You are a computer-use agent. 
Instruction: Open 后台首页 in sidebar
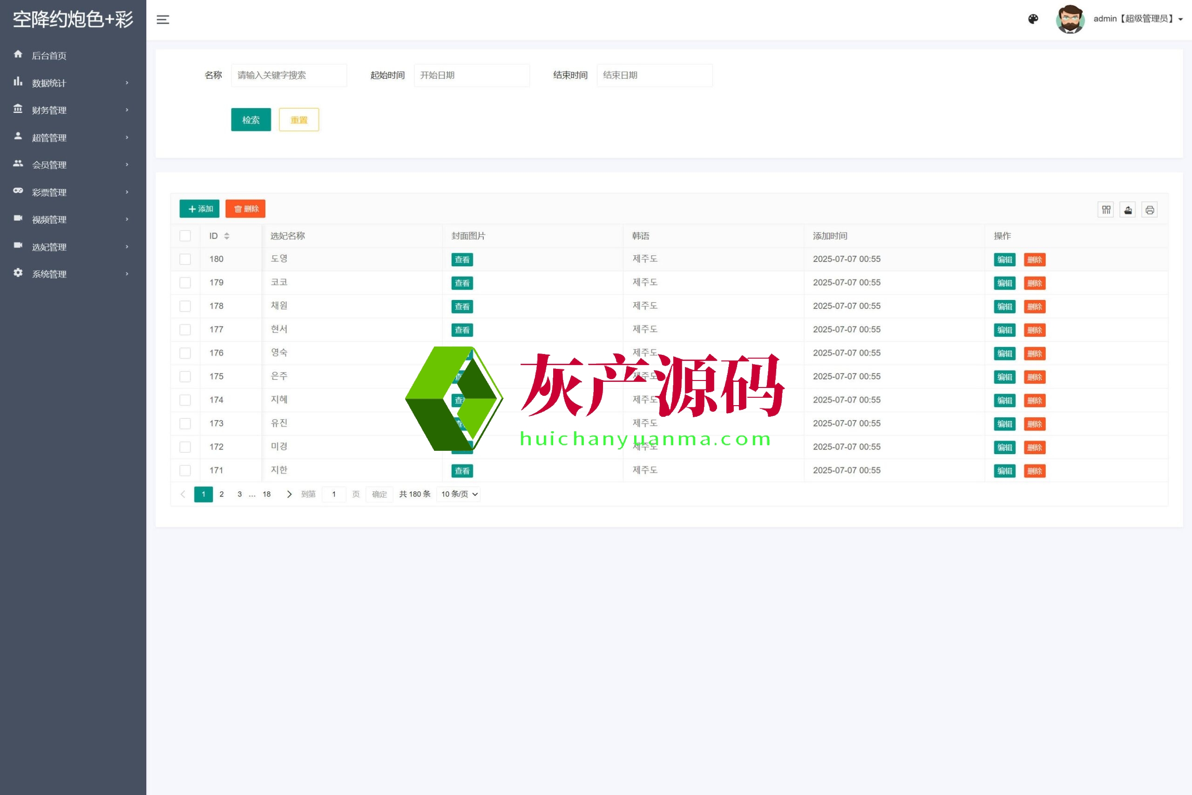click(49, 55)
